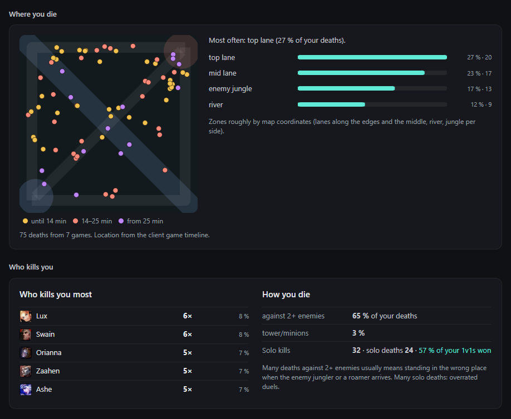Click Lux's '8 %' share value
This screenshot has height=419, width=511.
click(244, 316)
